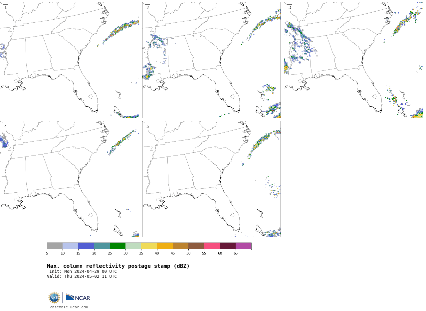Click the colorbar tick label 20

(x=94, y=254)
